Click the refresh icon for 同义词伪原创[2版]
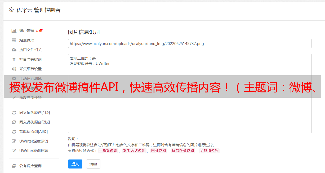Viewport: 325px width, 173px height. (14, 122)
